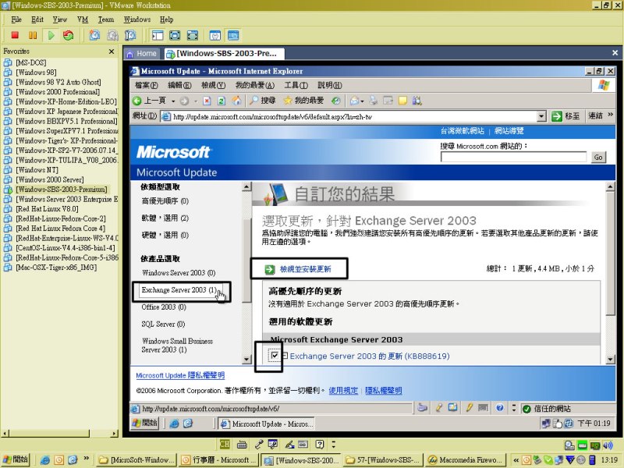Select 高優先順序 (0) updates by type
The height and width of the screenshot is (468, 624).
165,201
